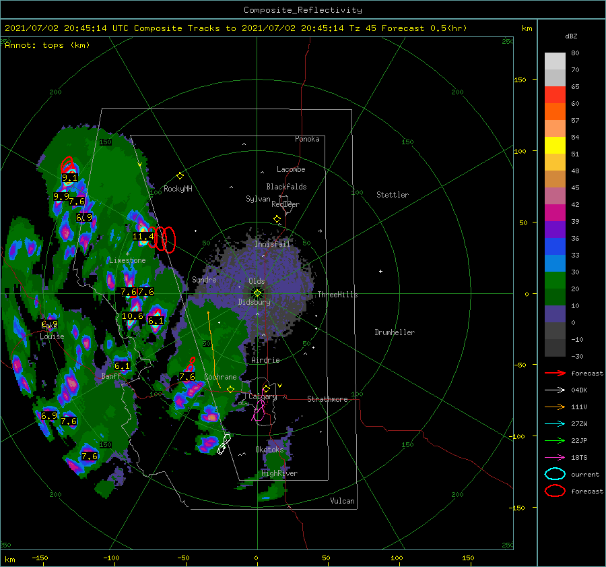The image size is (606, 567).
Task: Click the HighRiver town label
Action: click(x=279, y=473)
